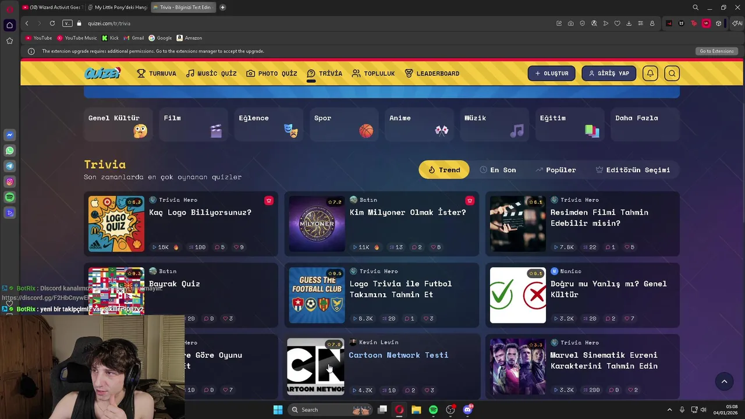This screenshot has width=745, height=419.
Task: Select the Editörün Seçimi filter
Action: click(633, 170)
